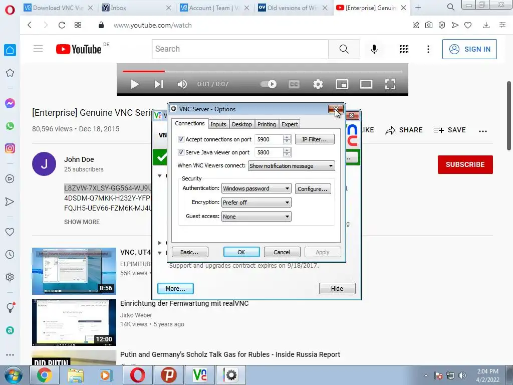Open Instagram in the sidebar
Viewport: 513px width, 385px height.
coord(10,148)
